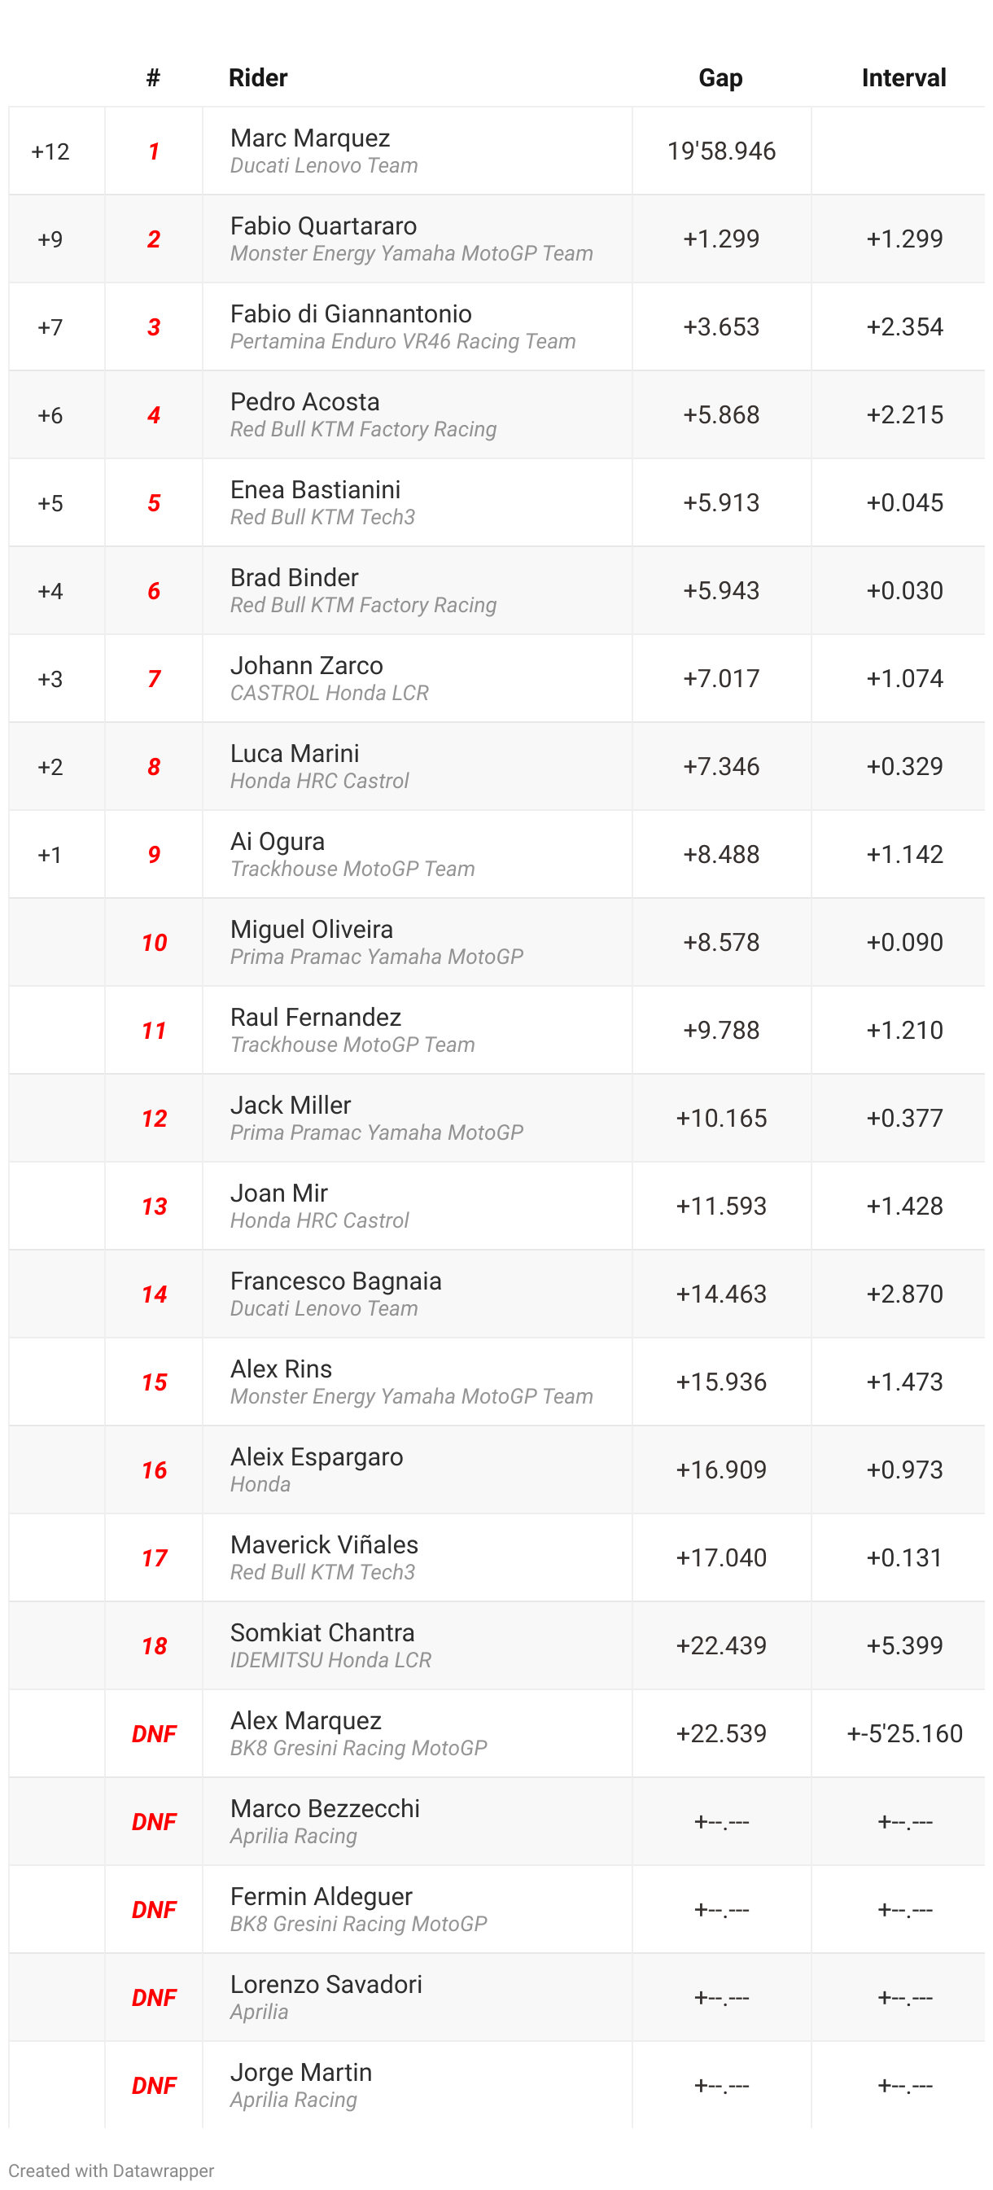Click the Rider column header
The height and width of the screenshot is (2190, 993).
257,77
